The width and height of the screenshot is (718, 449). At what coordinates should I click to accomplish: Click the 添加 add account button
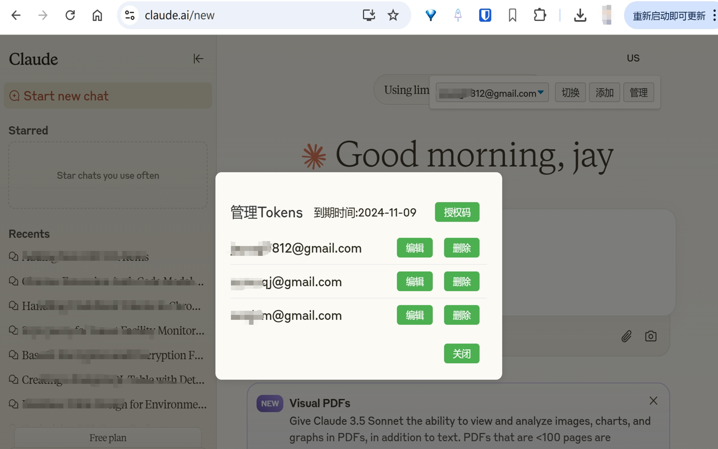point(605,93)
